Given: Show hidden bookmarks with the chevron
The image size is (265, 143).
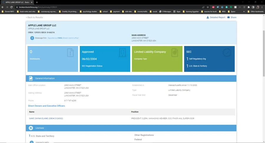Looking at the screenshot, I should (x=244, y=12).
